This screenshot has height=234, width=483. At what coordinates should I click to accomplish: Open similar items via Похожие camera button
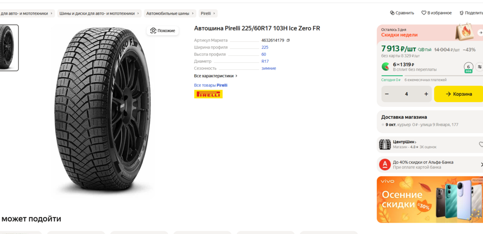(163, 31)
